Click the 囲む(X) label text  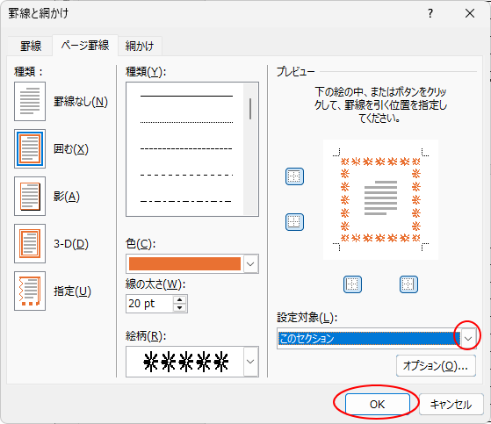click(x=71, y=149)
